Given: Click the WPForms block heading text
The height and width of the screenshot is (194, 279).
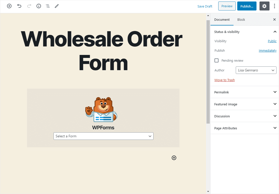Looking at the screenshot, I should [x=103, y=128].
